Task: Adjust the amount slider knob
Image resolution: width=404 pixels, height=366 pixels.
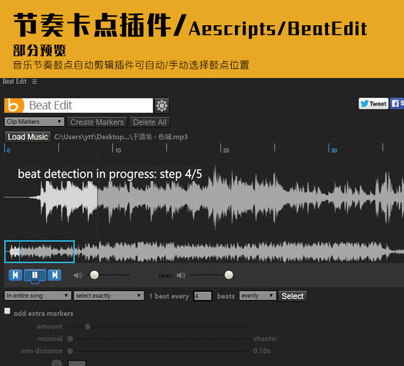Action: pyautogui.click(x=88, y=327)
